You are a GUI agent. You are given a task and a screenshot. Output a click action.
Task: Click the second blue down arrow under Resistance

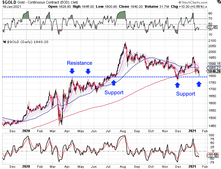point(88,71)
